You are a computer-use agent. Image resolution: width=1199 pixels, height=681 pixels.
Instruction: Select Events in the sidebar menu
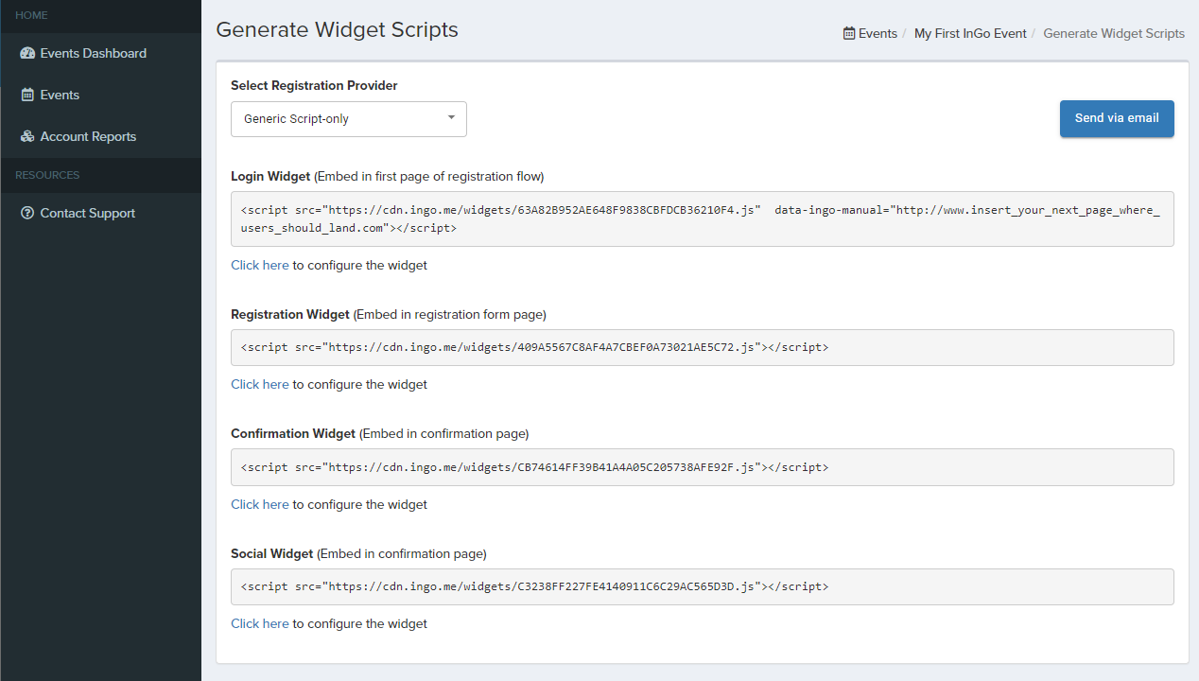[x=59, y=95]
